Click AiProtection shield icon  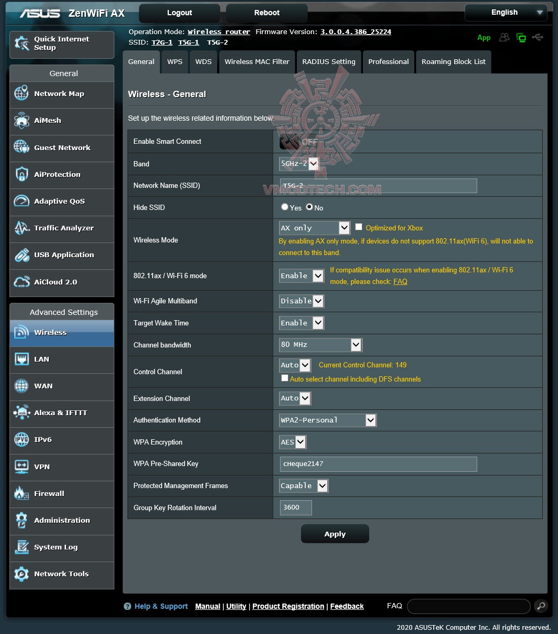point(22,174)
